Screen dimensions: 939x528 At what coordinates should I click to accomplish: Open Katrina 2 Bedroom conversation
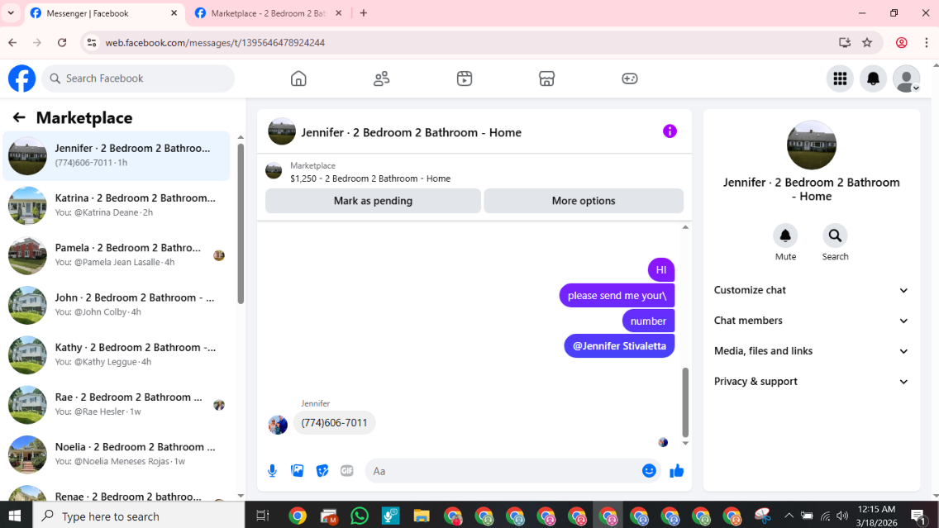pos(117,205)
